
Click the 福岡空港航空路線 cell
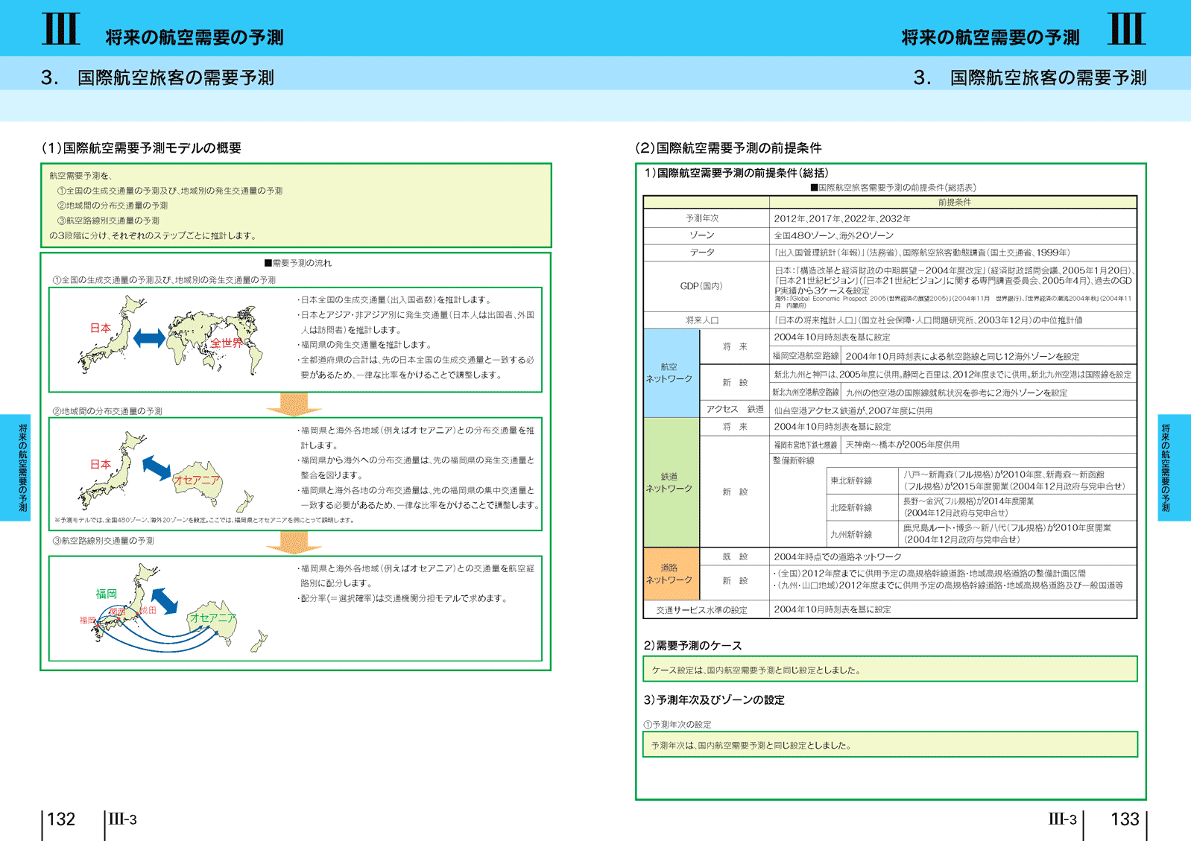tap(806, 356)
